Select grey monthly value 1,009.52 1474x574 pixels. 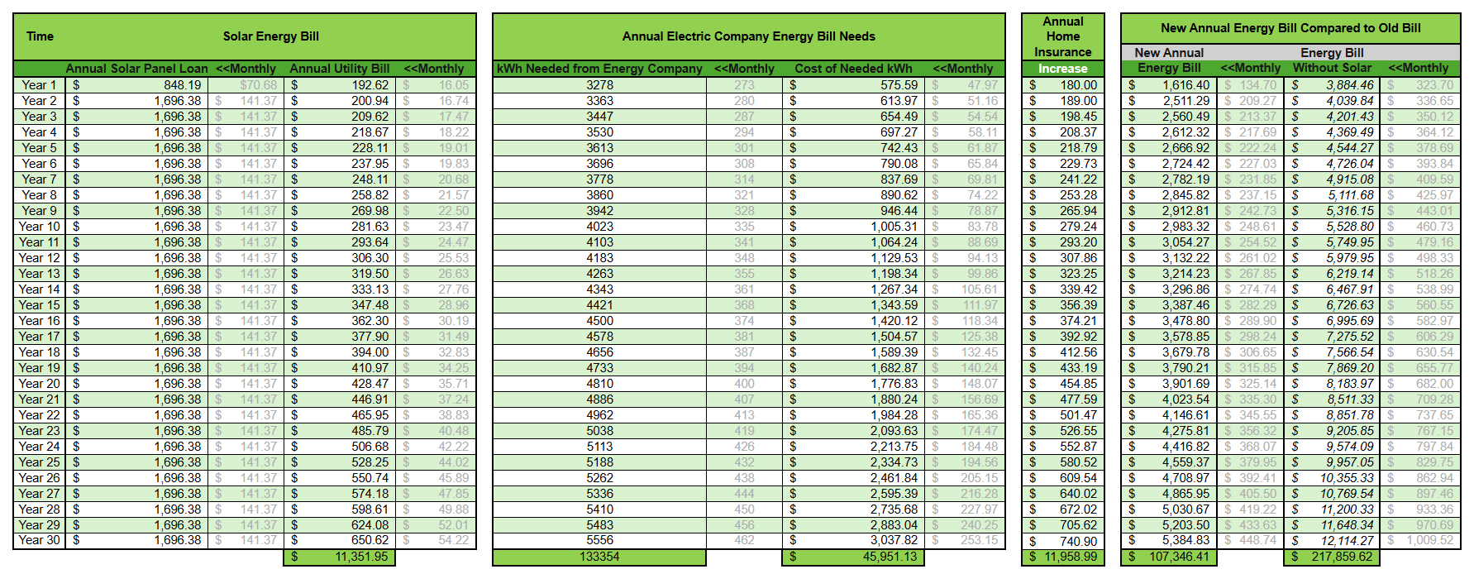[1419, 540]
